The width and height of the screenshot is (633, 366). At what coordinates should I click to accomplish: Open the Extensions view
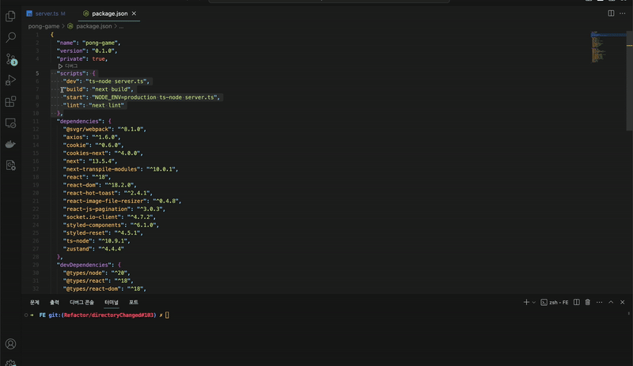10,101
